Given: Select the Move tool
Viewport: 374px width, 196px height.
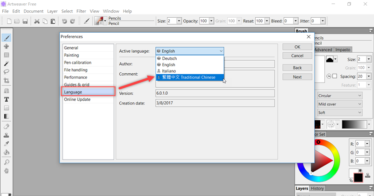Looking at the screenshot, I should tap(7, 46).
